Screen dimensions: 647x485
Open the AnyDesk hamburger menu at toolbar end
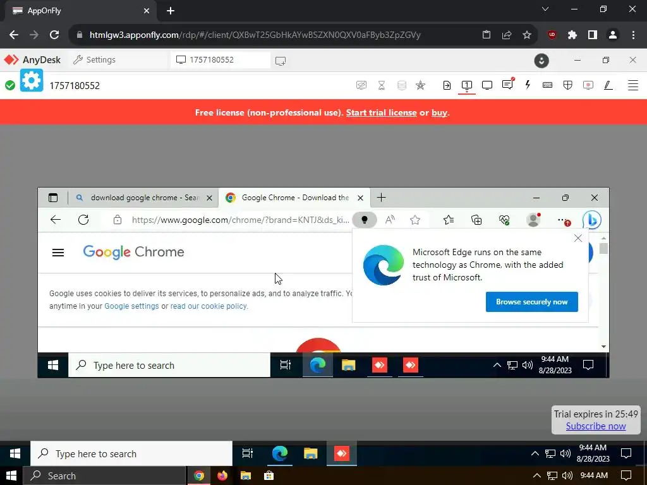(633, 85)
